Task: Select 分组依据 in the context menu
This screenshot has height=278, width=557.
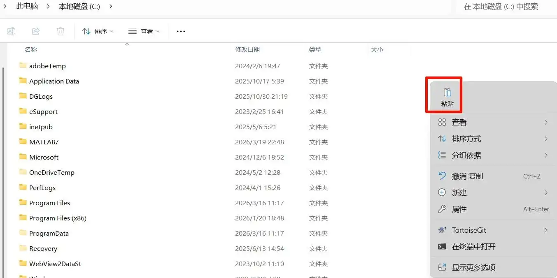Action: 493,155
